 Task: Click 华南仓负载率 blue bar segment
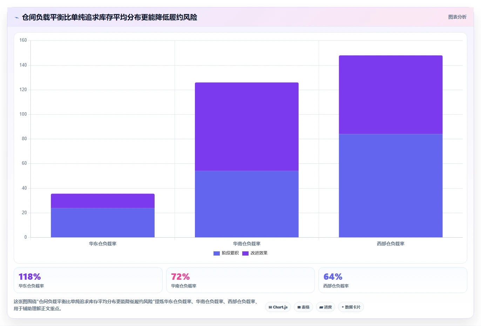pos(247,204)
